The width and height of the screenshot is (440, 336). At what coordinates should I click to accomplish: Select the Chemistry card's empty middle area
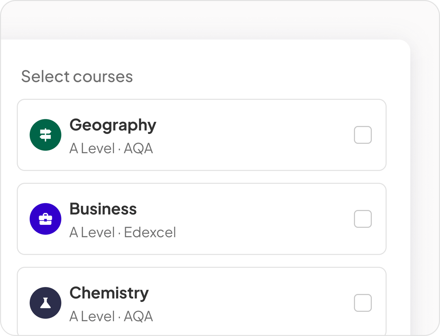pos(249,303)
